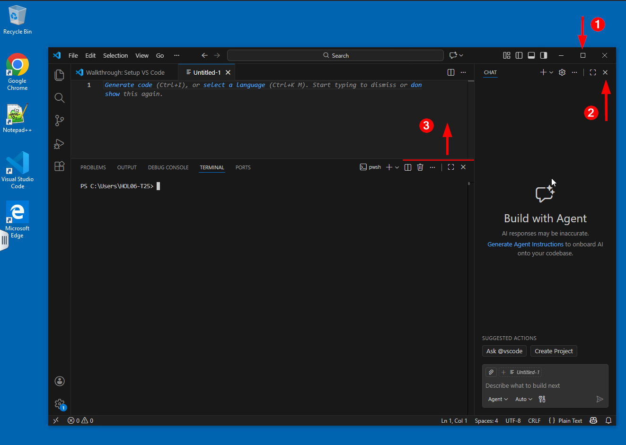Open the Extensions view
Image resolution: width=626 pixels, height=445 pixels.
(59, 166)
